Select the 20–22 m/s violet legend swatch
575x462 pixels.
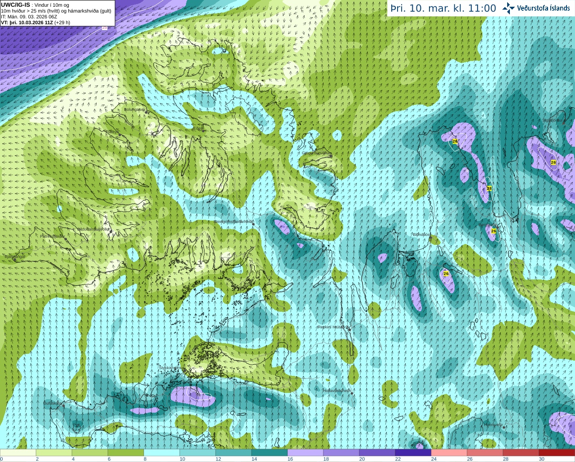tap(377, 453)
